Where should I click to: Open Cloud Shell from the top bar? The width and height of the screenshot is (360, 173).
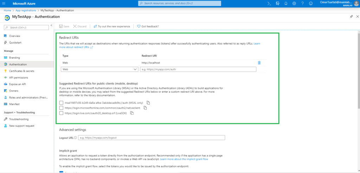click(269, 4)
